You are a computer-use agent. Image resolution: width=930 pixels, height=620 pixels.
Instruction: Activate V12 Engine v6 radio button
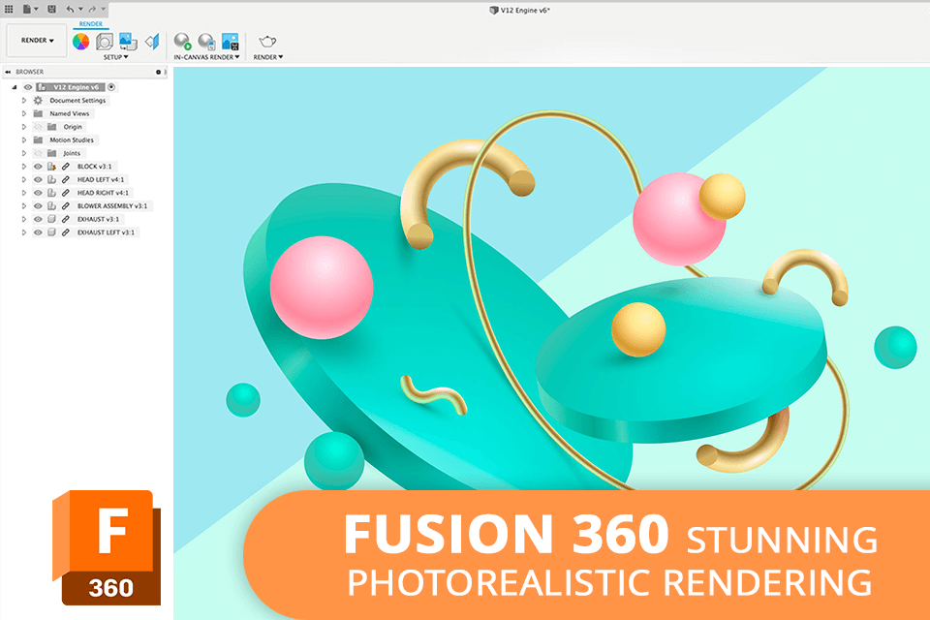click(x=111, y=87)
